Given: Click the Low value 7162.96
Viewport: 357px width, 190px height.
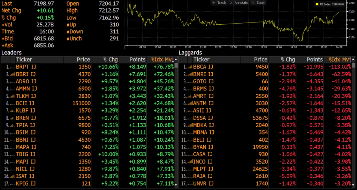Looking at the screenshot, I should pyautogui.click(x=109, y=18).
